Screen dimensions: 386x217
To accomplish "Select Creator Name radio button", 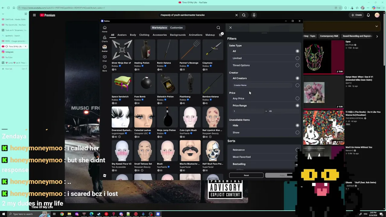I will [x=297, y=85].
